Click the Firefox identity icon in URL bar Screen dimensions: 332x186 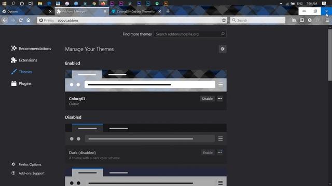(x=41, y=20)
